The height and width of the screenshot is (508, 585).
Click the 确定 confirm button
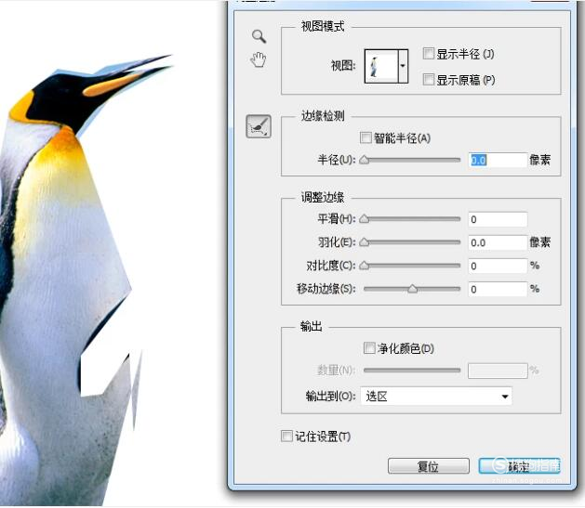[x=519, y=466]
